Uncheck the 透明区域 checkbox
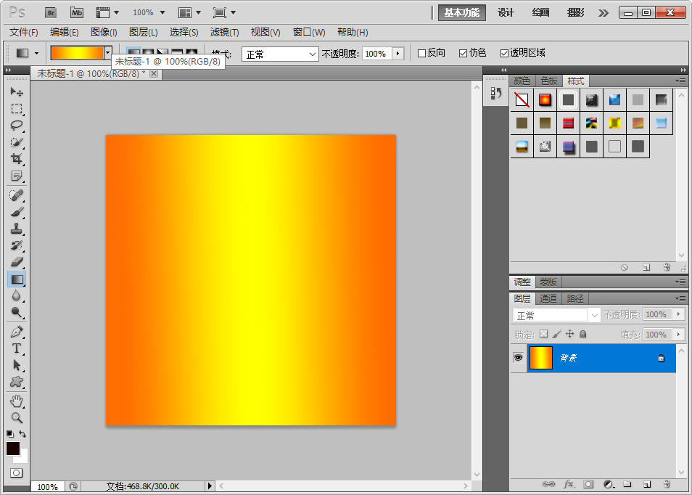The image size is (692, 495). 504,54
